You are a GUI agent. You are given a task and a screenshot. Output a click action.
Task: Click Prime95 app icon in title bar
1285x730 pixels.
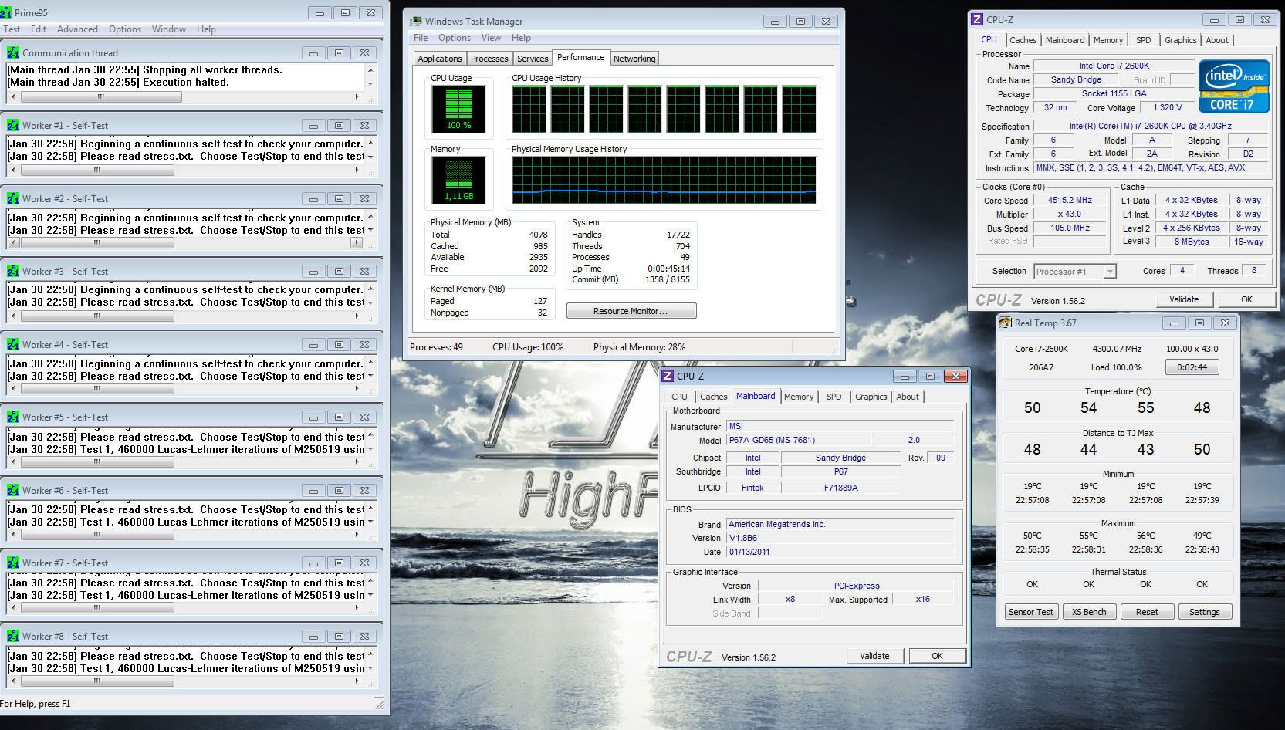pos(6,13)
